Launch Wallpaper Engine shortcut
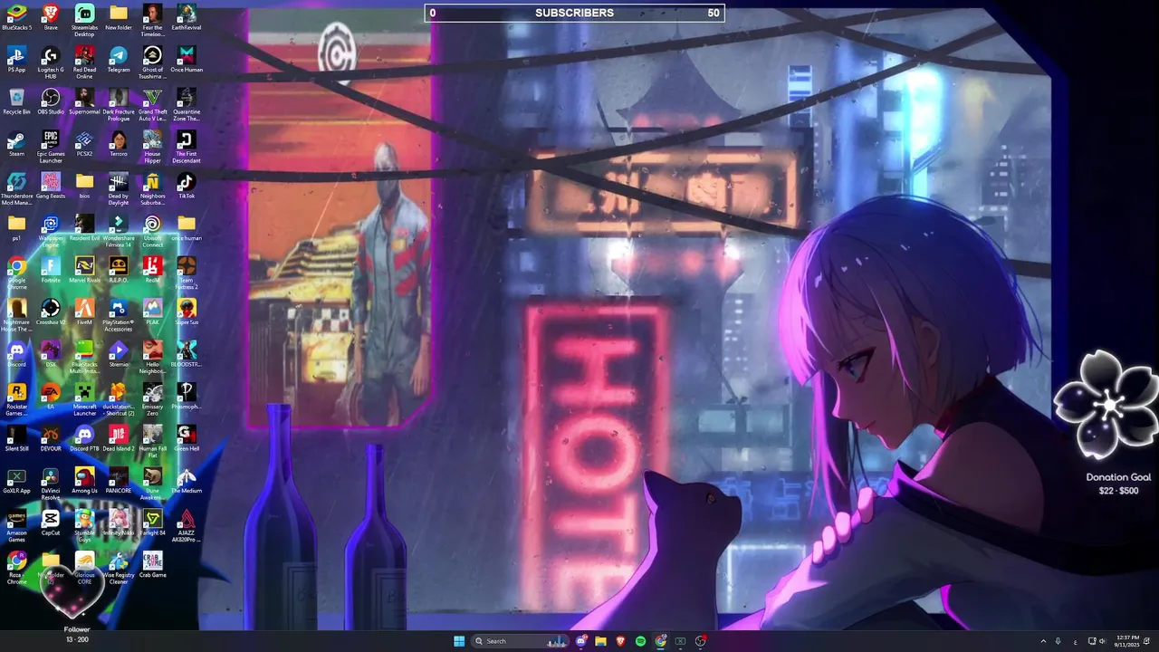The width and height of the screenshot is (1159, 652). [51, 224]
